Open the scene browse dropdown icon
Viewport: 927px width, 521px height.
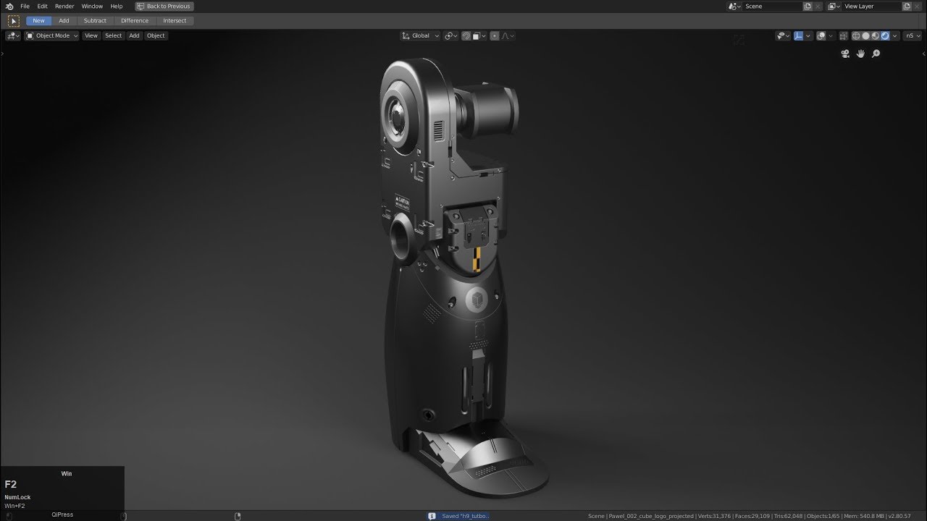pyautogui.click(x=734, y=6)
